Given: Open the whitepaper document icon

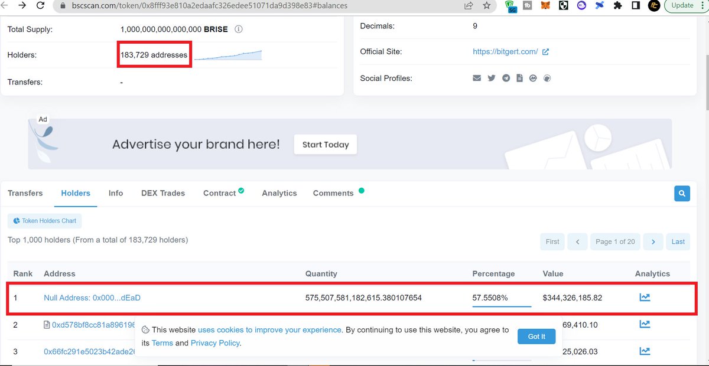Looking at the screenshot, I should click(519, 78).
